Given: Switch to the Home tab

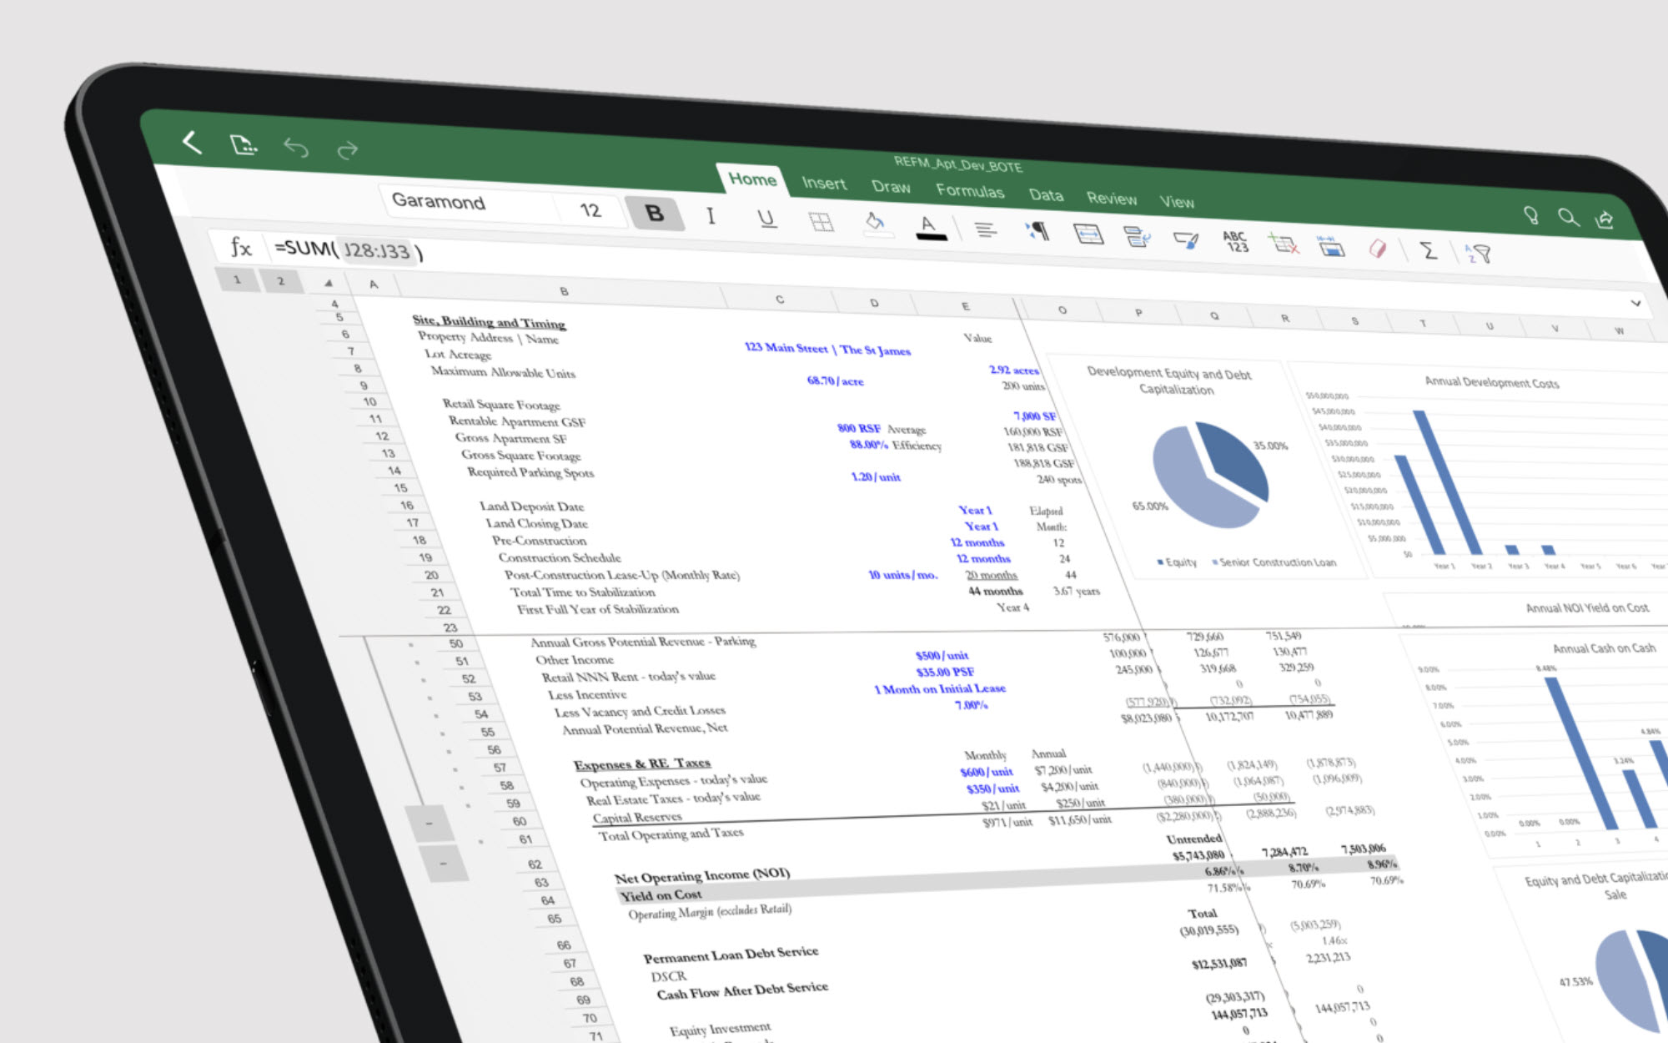Looking at the screenshot, I should click(752, 179).
